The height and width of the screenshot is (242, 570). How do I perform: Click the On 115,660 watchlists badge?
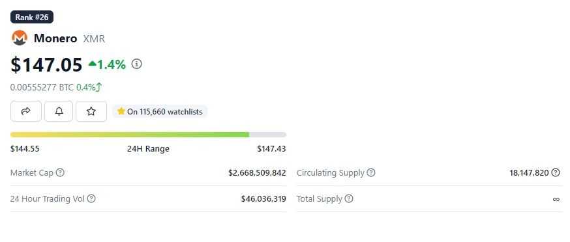[x=160, y=112]
